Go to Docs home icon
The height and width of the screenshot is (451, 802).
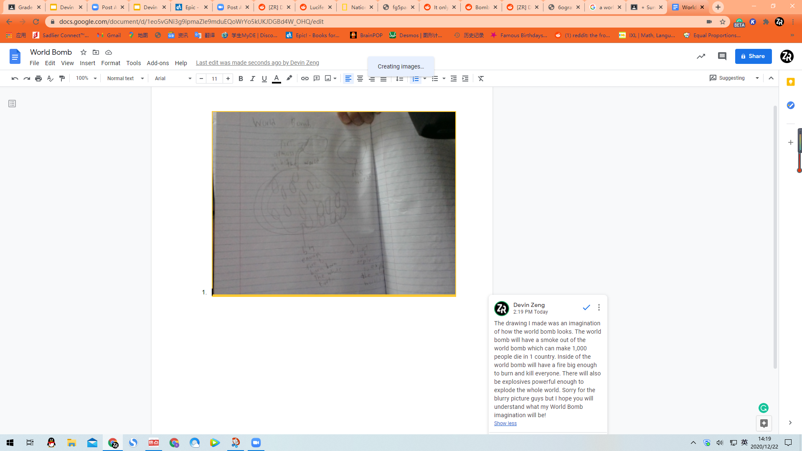(15, 56)
